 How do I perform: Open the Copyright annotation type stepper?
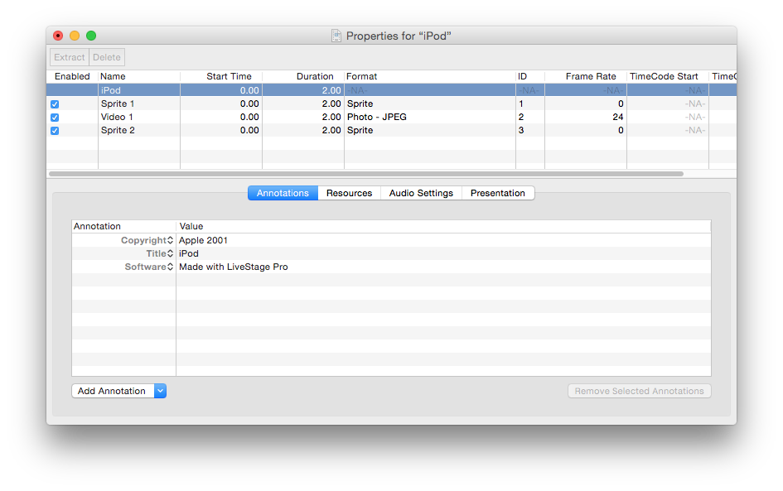click(x=171, y=240)
